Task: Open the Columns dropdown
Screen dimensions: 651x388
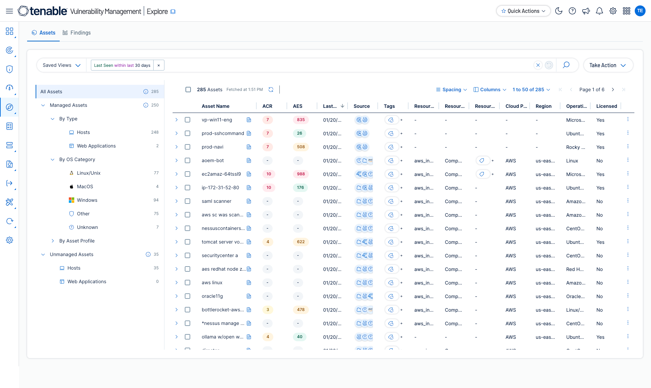Action: [x=490, y=90]
